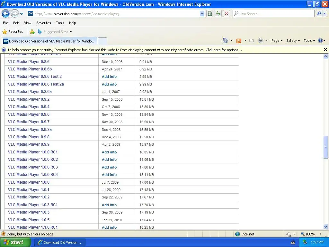Viewport: 329px width, 247px height.
Task: Open the Page command menu
Action: click(x=277, y=41)
